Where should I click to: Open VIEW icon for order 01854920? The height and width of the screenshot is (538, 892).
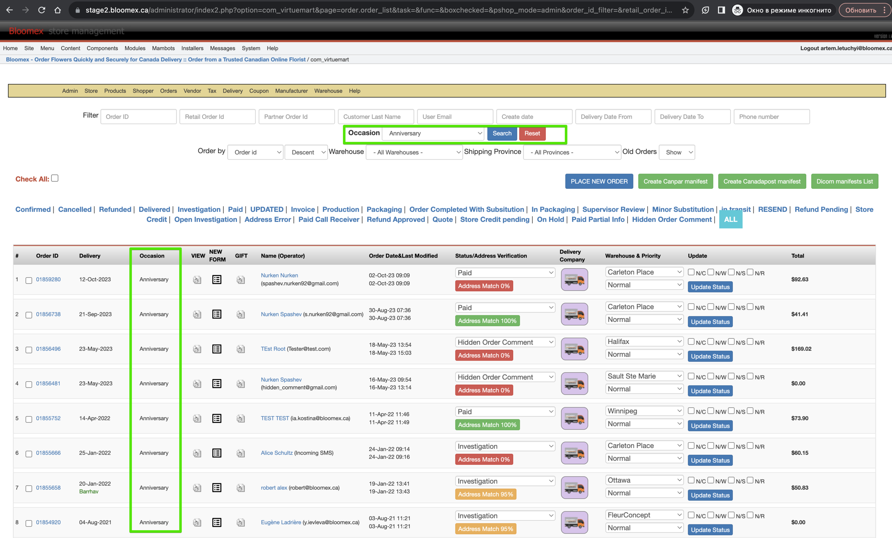point(197,522)
